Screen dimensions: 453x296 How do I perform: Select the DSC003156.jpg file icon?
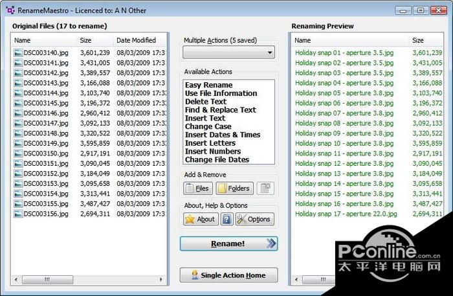click(x=18, y=214)
